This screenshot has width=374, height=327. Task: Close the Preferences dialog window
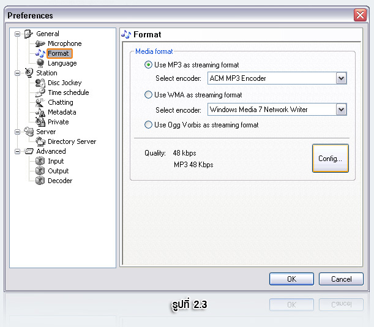pos(360,15)
